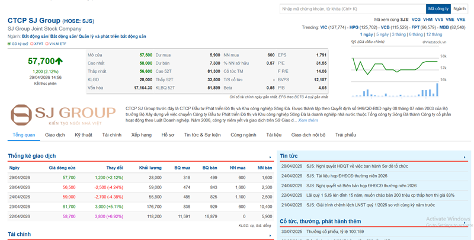
Task: Open related ticker VRE
Action: pyautogui.click(x=461, y=20)
